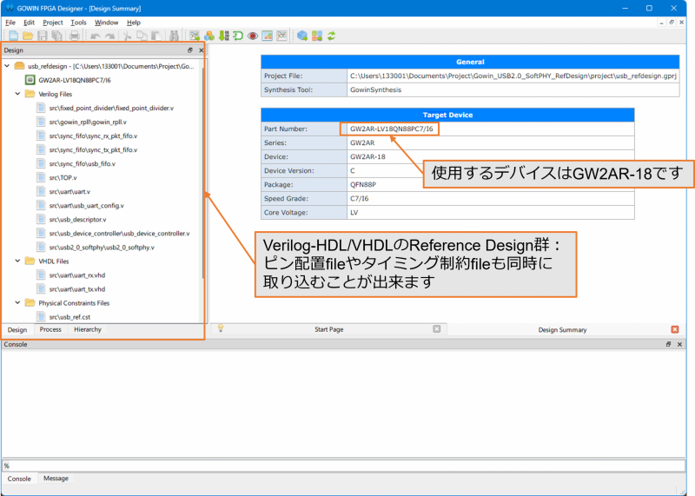Image resolution: width=695 pixels, height=496 pixels.
Task: Click the Print toolbar icon
Action: [x=75, y=36]
